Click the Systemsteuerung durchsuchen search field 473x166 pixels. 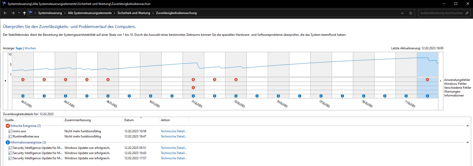point(441,13)
